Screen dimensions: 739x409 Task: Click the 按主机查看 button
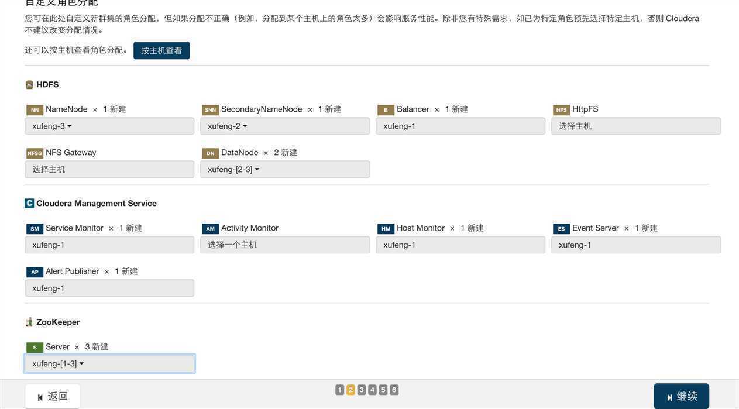coord(161,50)
